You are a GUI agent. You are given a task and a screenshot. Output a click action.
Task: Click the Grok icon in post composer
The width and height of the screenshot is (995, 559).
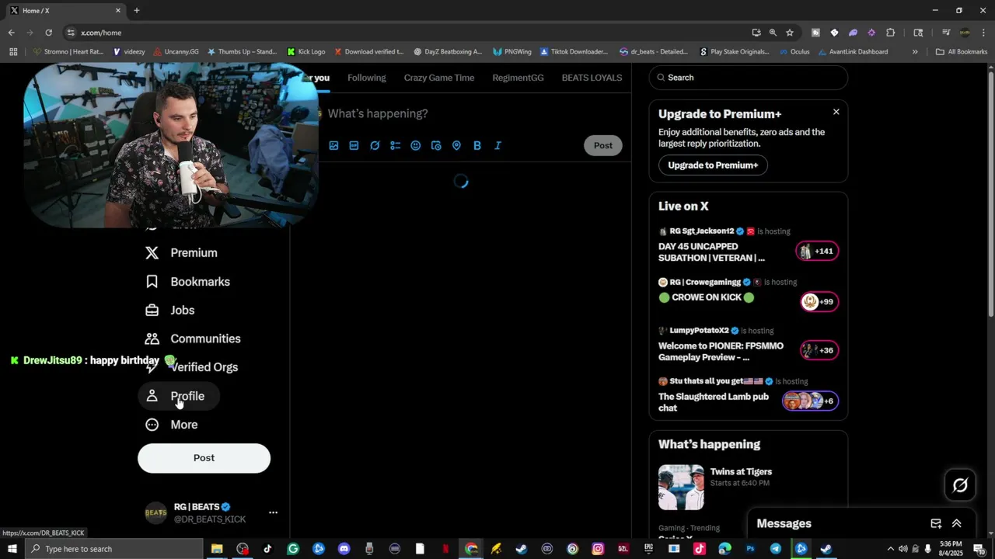pos(375,145)
